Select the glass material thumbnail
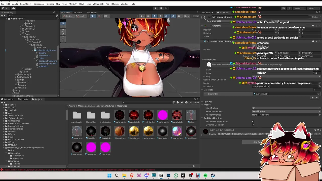Screen dimensions: 322x181 191,115
